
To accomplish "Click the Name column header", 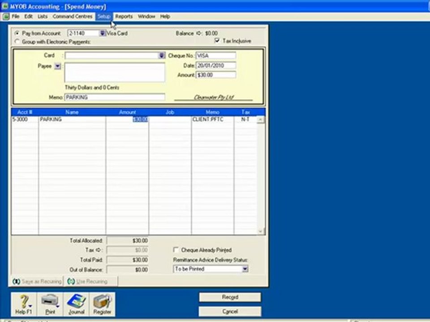I will 72,112.
